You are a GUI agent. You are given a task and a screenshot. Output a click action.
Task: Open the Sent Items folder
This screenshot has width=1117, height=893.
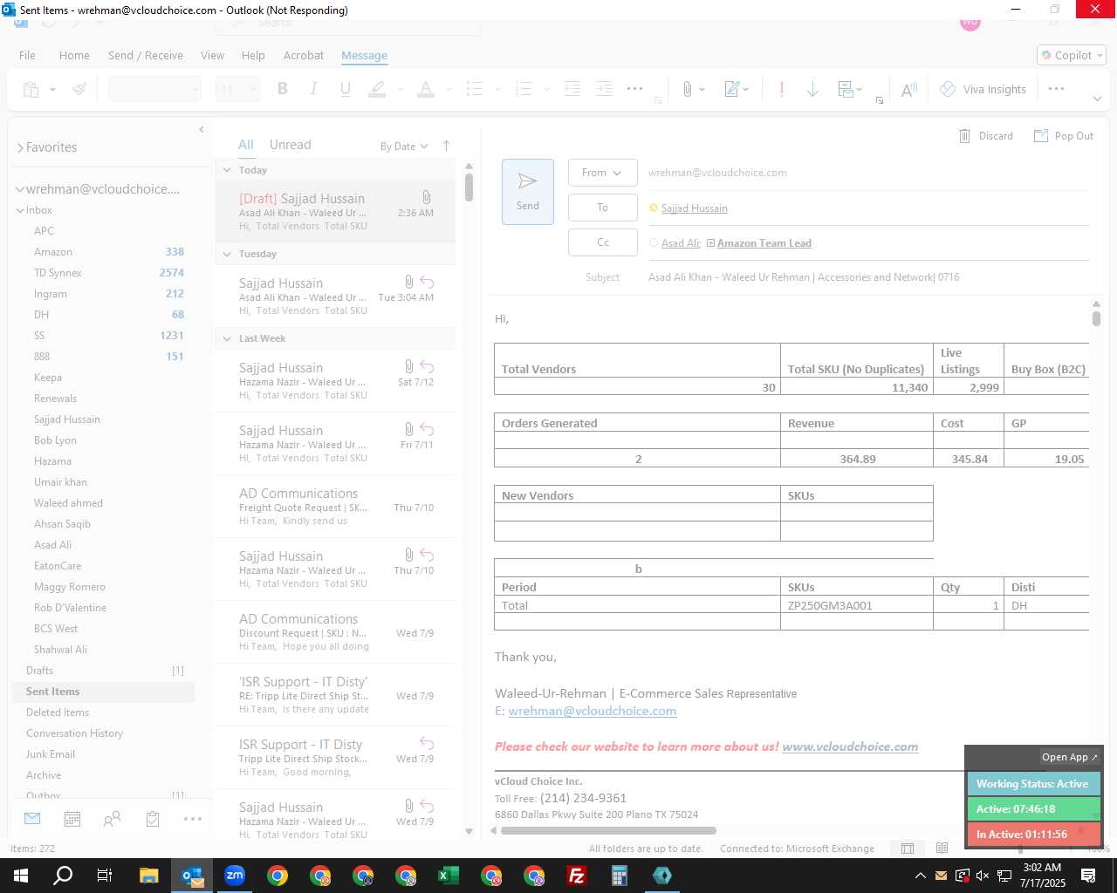[x=103, y=692]
